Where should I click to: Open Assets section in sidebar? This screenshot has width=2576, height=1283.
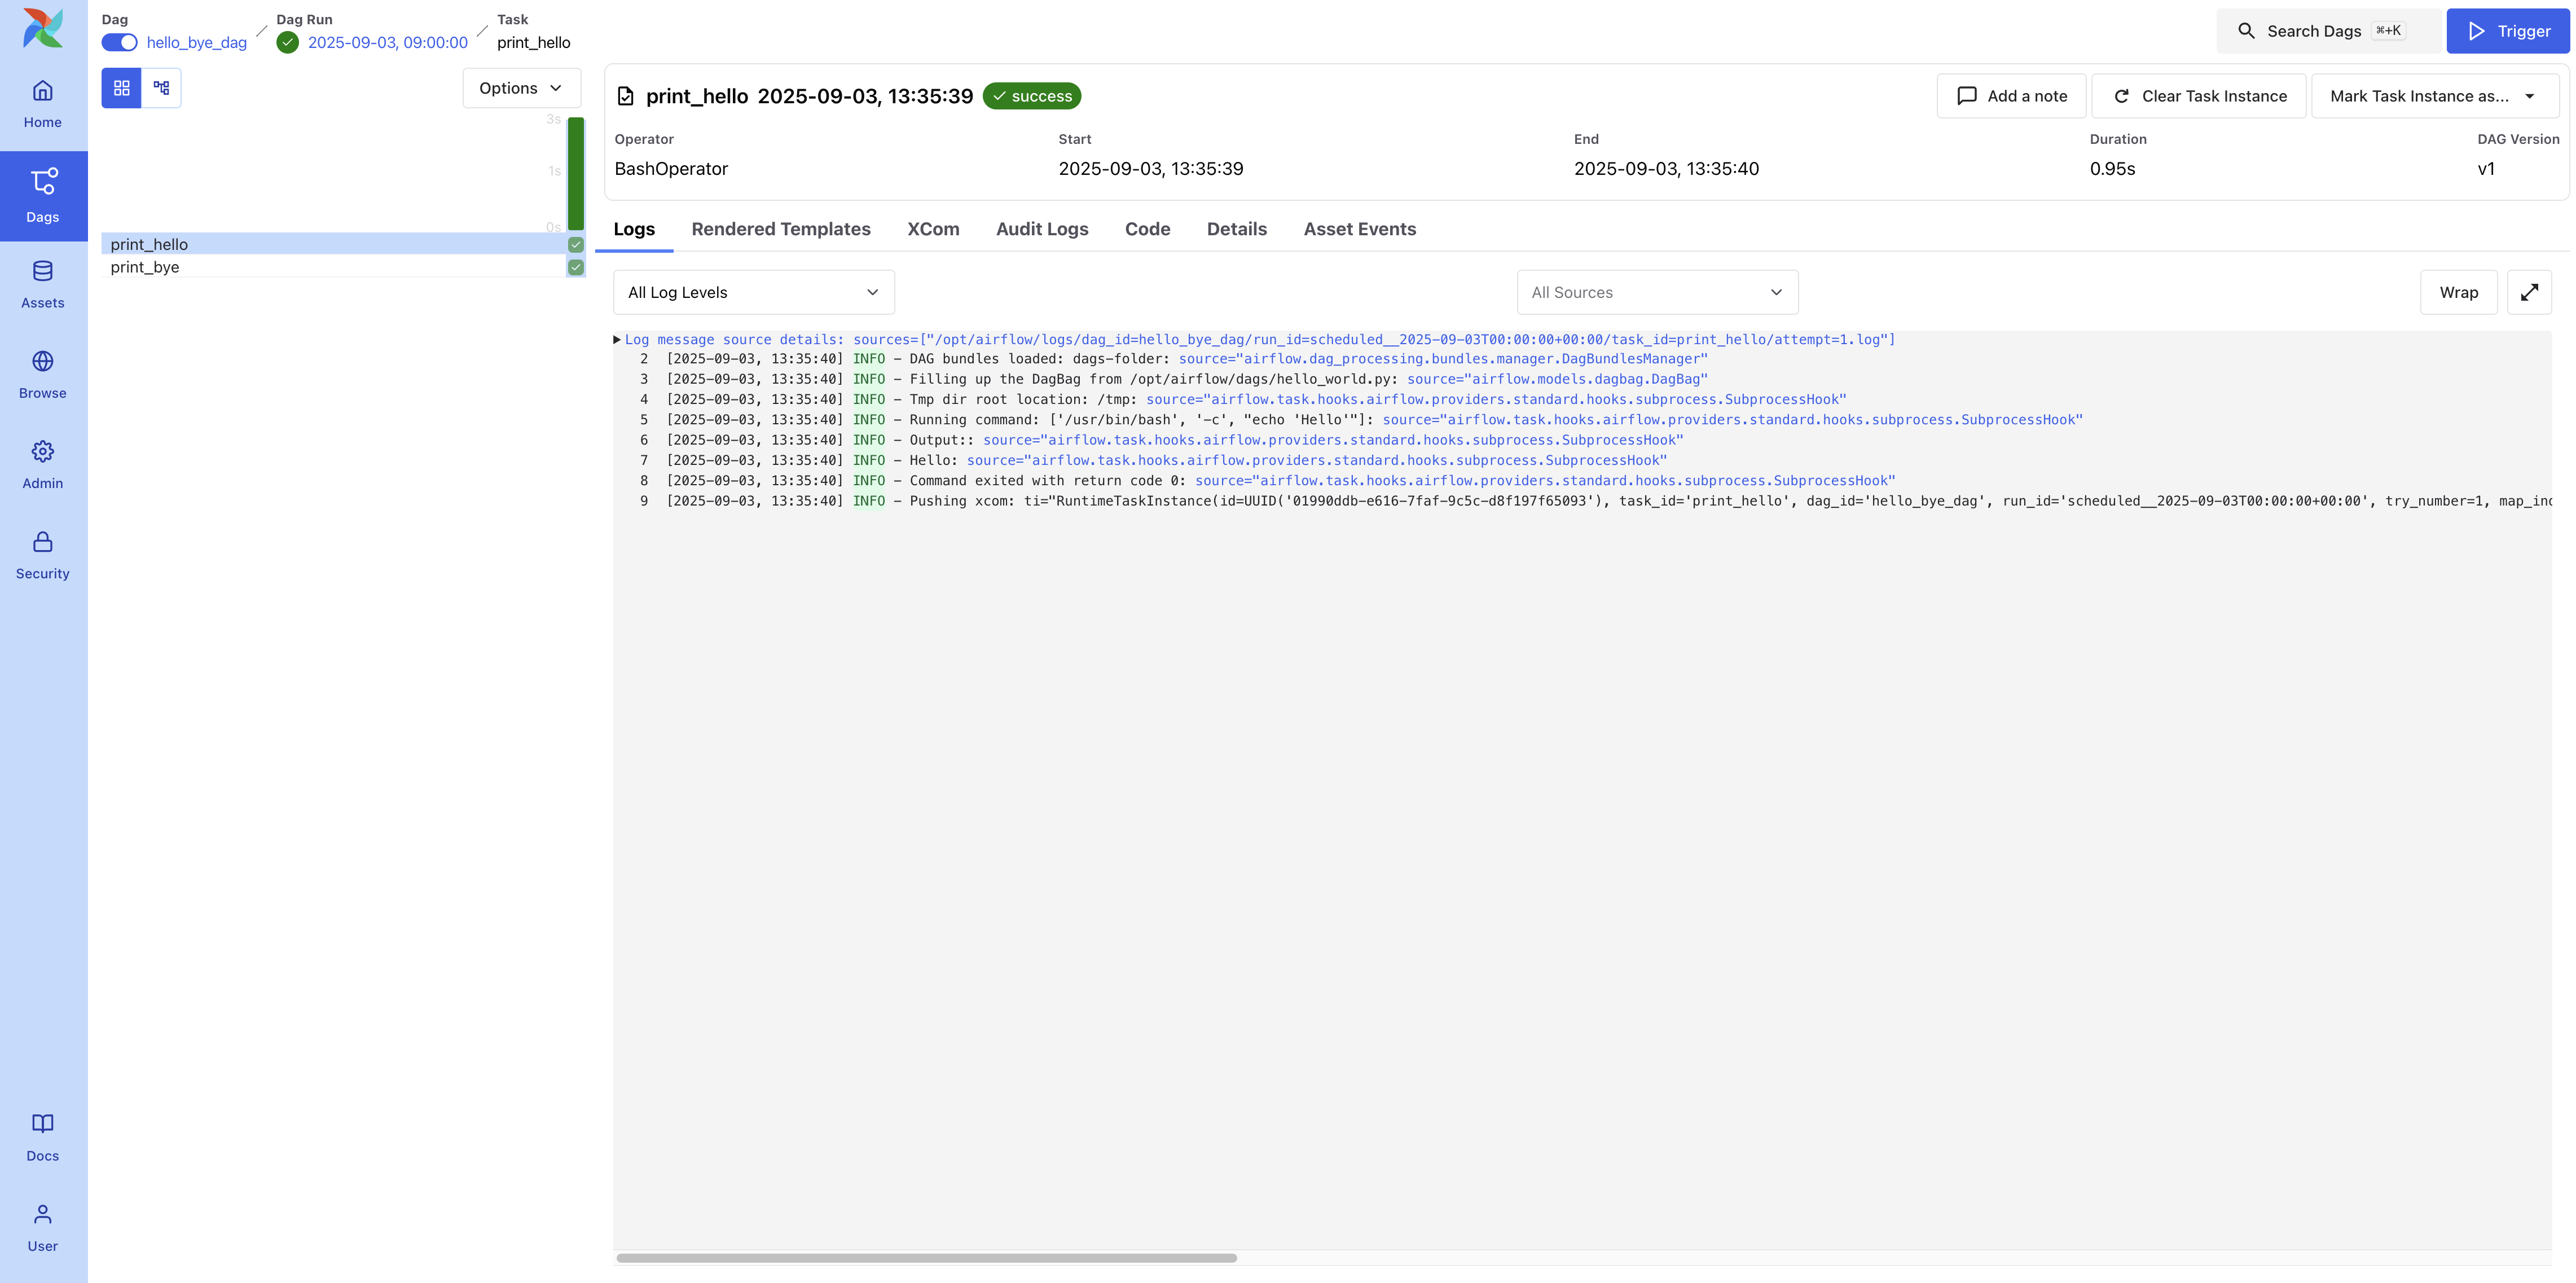point(42,284)
